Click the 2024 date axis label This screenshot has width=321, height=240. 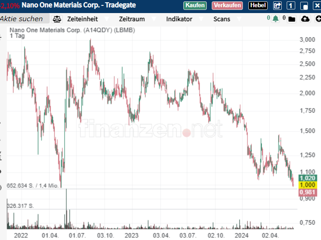coord(242,235)
